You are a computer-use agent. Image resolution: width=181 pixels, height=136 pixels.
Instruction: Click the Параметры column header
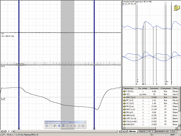pos(130,88)
